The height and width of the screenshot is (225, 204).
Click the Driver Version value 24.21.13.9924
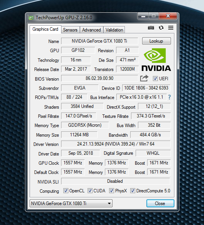(116, 144)
